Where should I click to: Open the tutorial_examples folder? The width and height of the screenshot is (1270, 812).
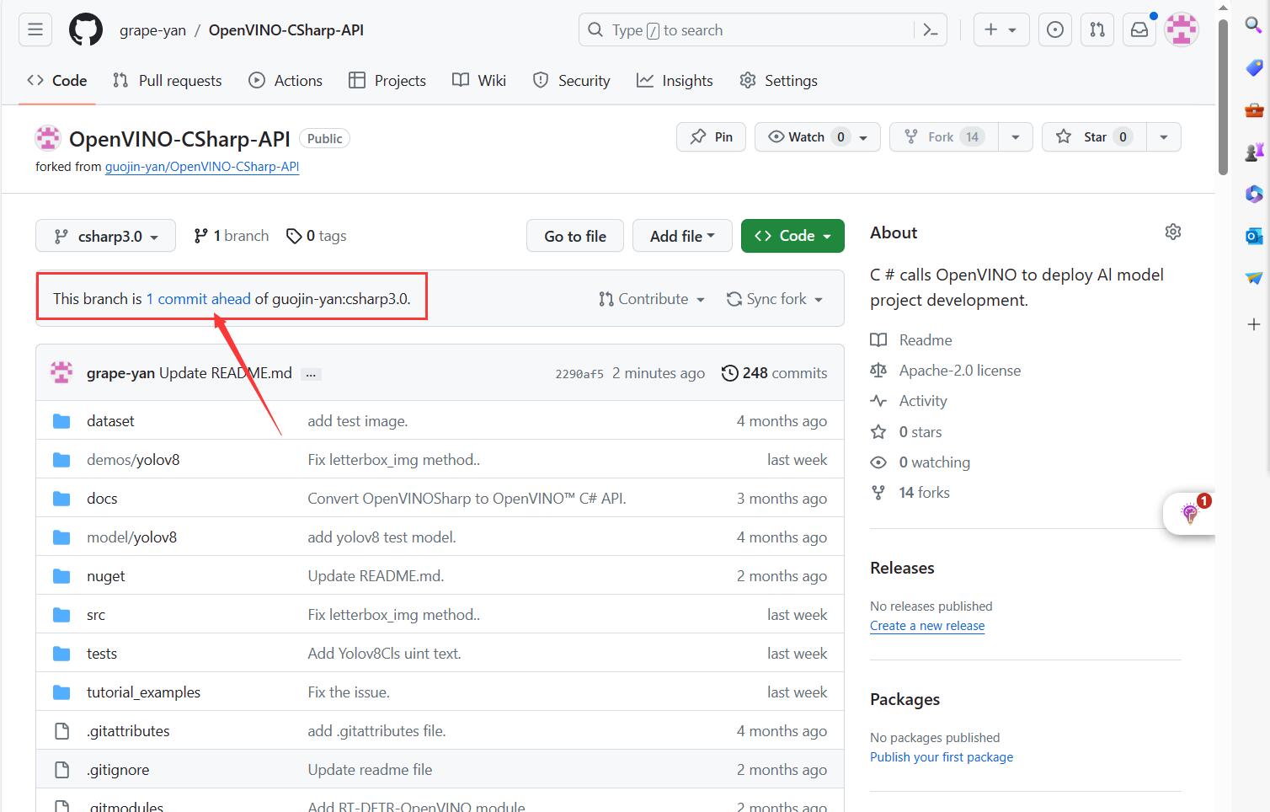(143, 692)
